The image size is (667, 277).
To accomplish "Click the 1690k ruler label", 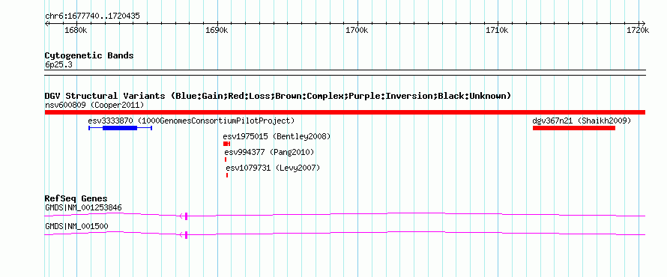I will 217,31.
